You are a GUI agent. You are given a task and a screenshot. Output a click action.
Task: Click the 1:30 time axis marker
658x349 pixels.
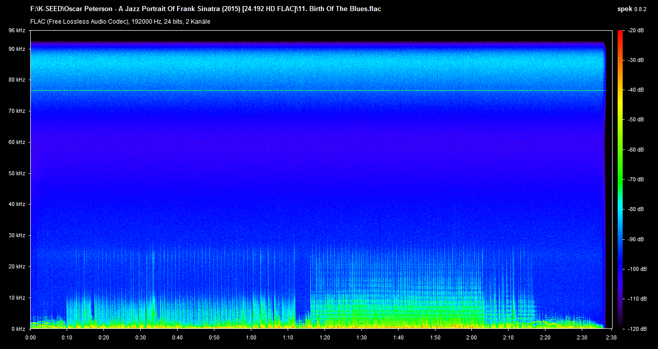pos(361,337)
